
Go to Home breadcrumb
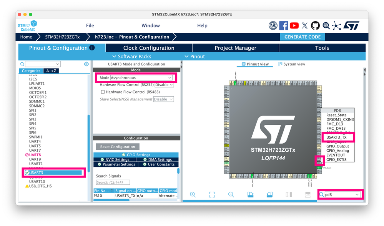26,37
